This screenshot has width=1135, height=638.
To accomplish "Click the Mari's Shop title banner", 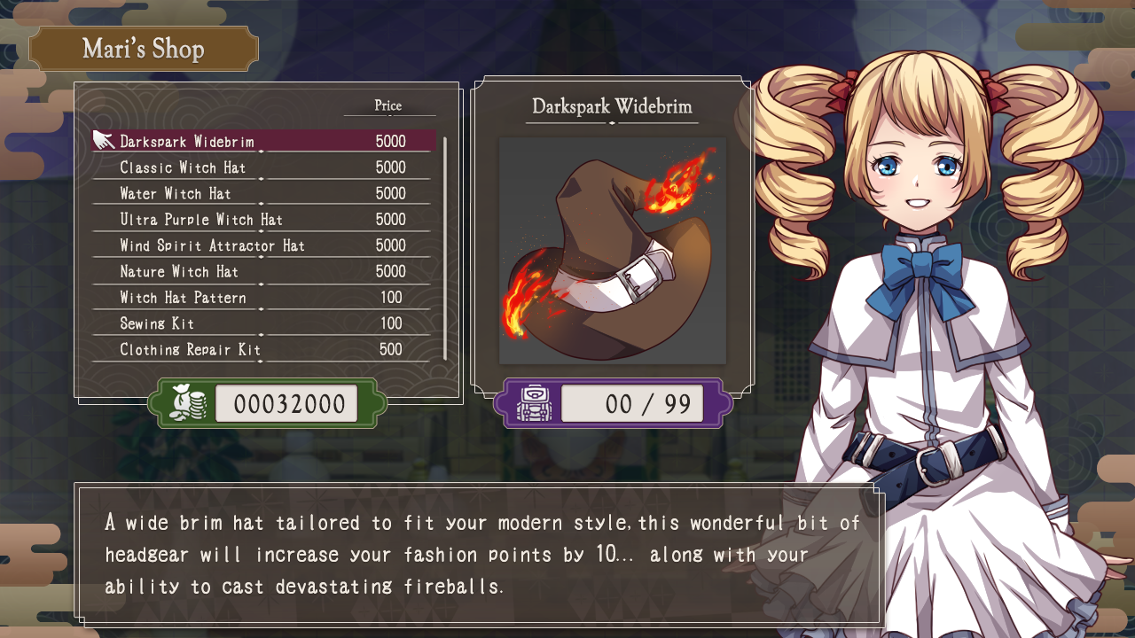I will 144,49.
